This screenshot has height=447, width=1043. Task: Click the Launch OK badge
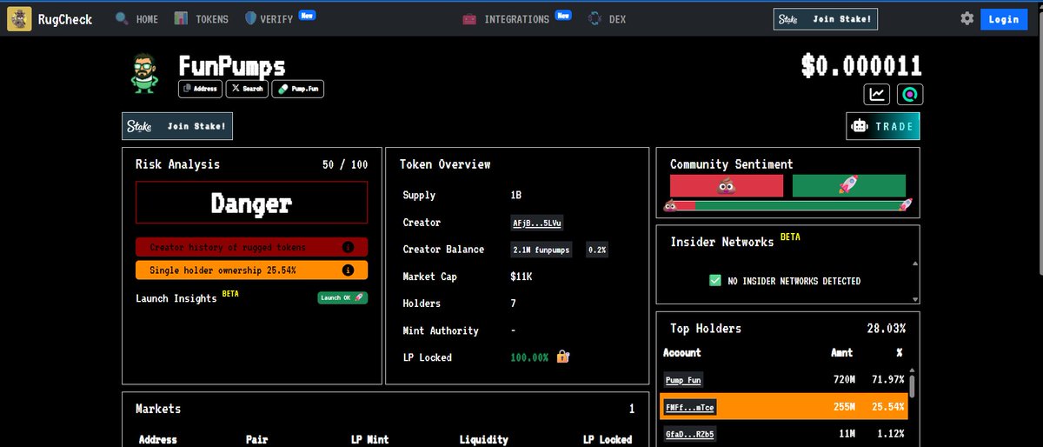342,297
